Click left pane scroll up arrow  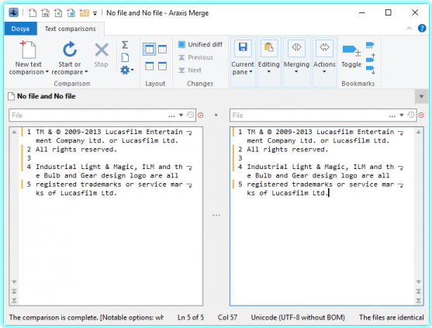(x=14, y=132)
